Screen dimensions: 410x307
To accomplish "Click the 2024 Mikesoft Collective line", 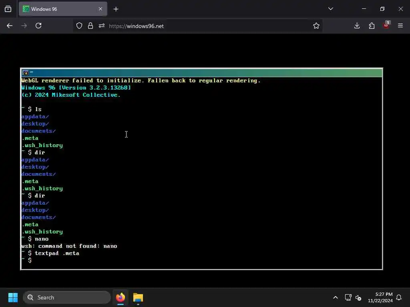I will 70,95.
